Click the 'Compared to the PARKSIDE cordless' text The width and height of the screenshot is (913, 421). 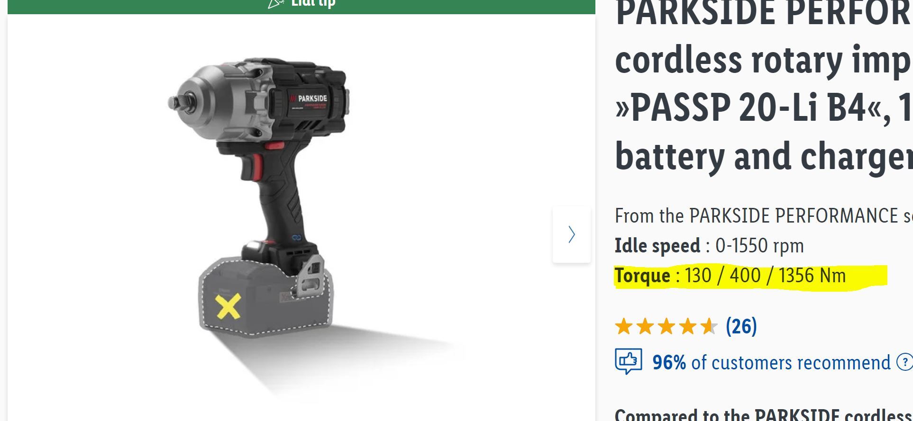[x=764, y=415]
